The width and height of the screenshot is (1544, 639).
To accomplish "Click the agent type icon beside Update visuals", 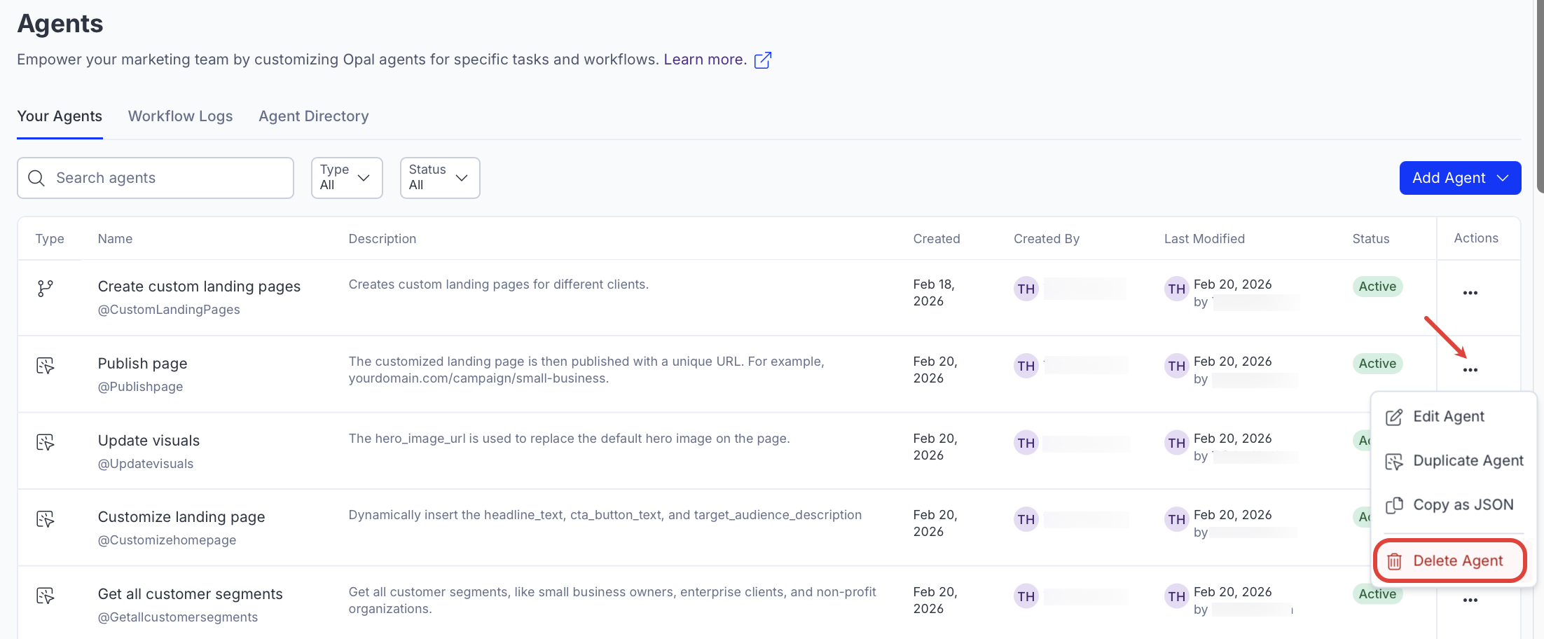I will (x=46, y=442).
